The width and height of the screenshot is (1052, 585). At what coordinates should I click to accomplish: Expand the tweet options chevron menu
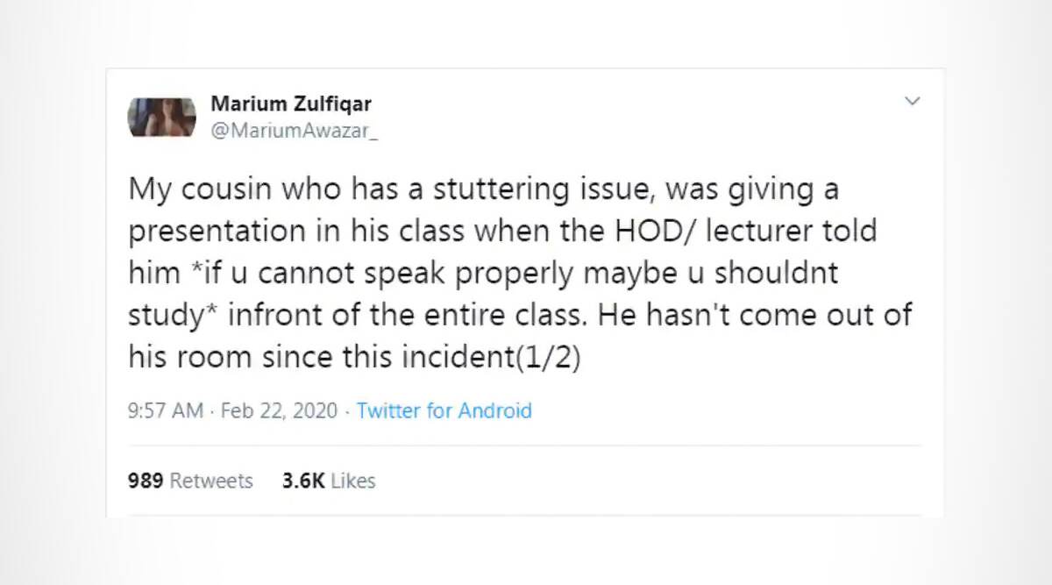[x=913, y=102]
